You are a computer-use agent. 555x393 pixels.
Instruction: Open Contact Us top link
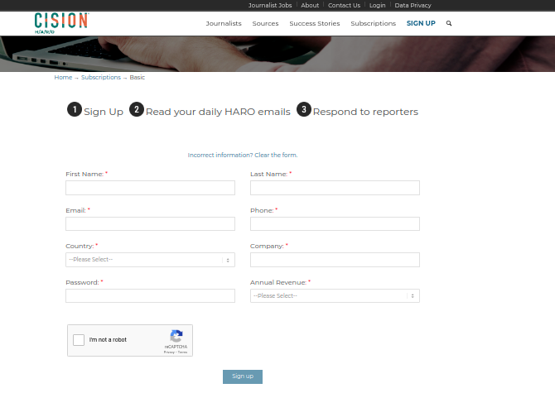(344, 5)
